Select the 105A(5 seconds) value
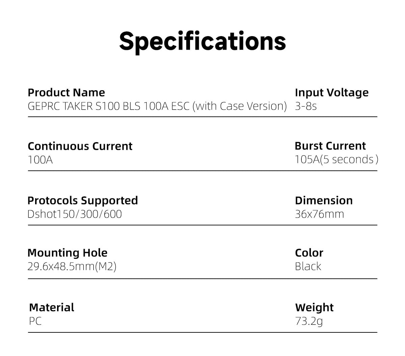 [336, 159]
